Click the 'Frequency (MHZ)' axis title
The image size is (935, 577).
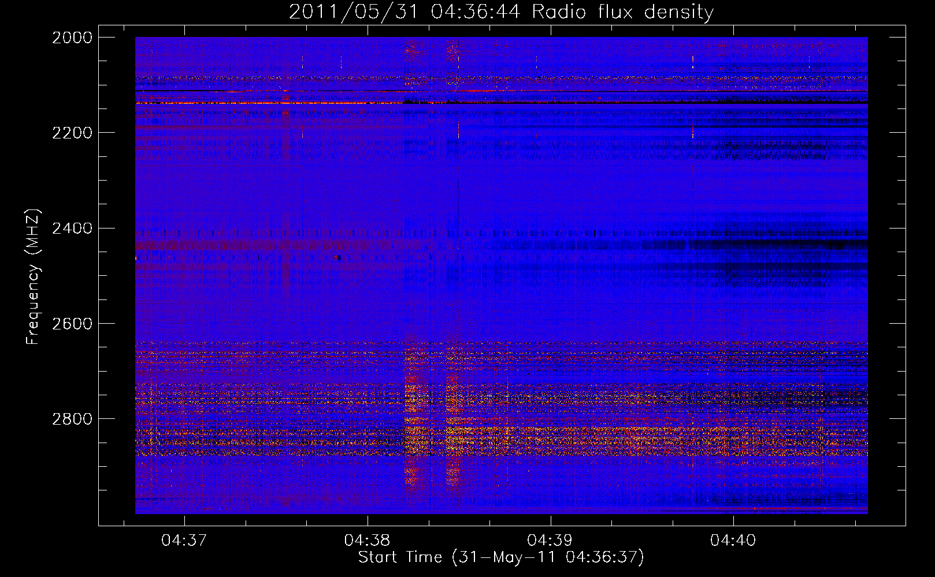34,277
